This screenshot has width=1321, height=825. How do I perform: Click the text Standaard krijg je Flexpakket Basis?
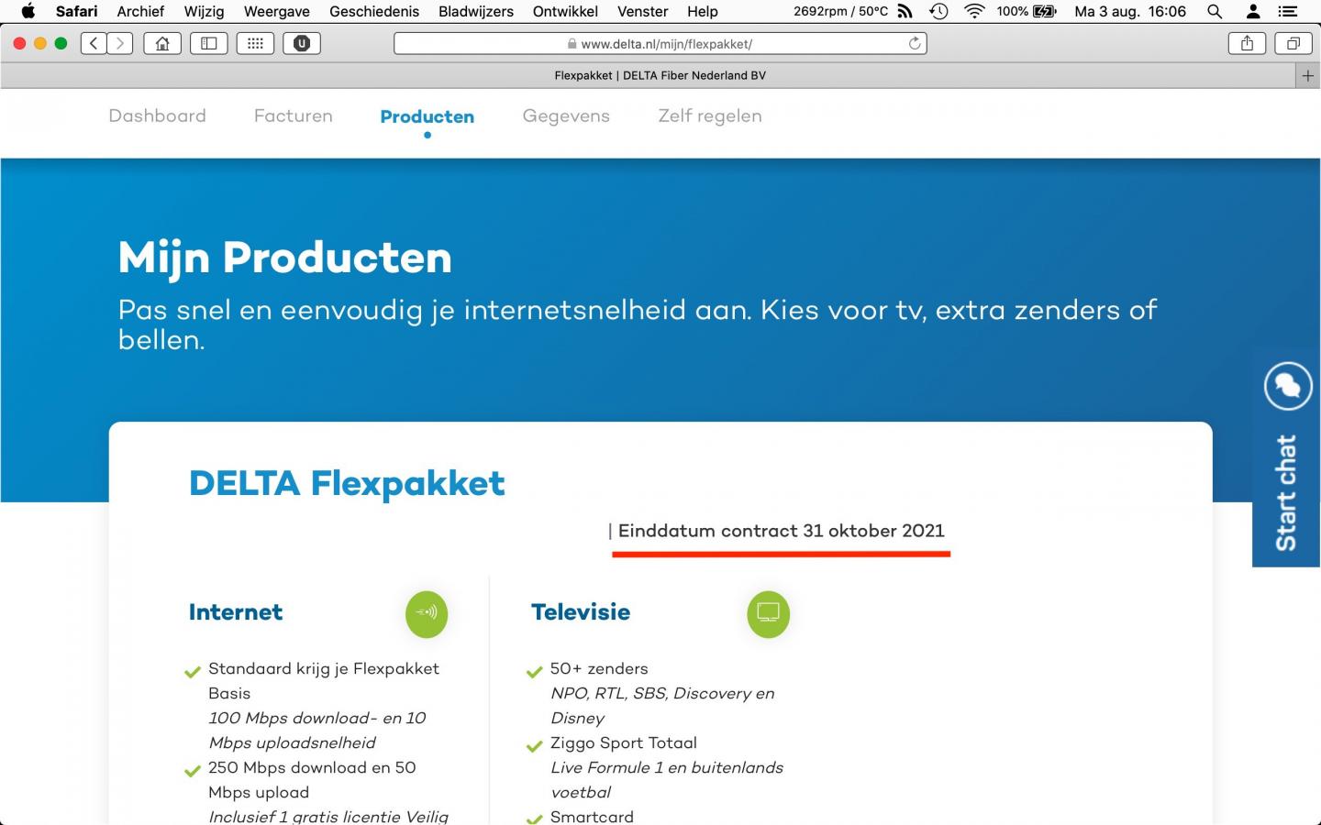tap(324, 681)
